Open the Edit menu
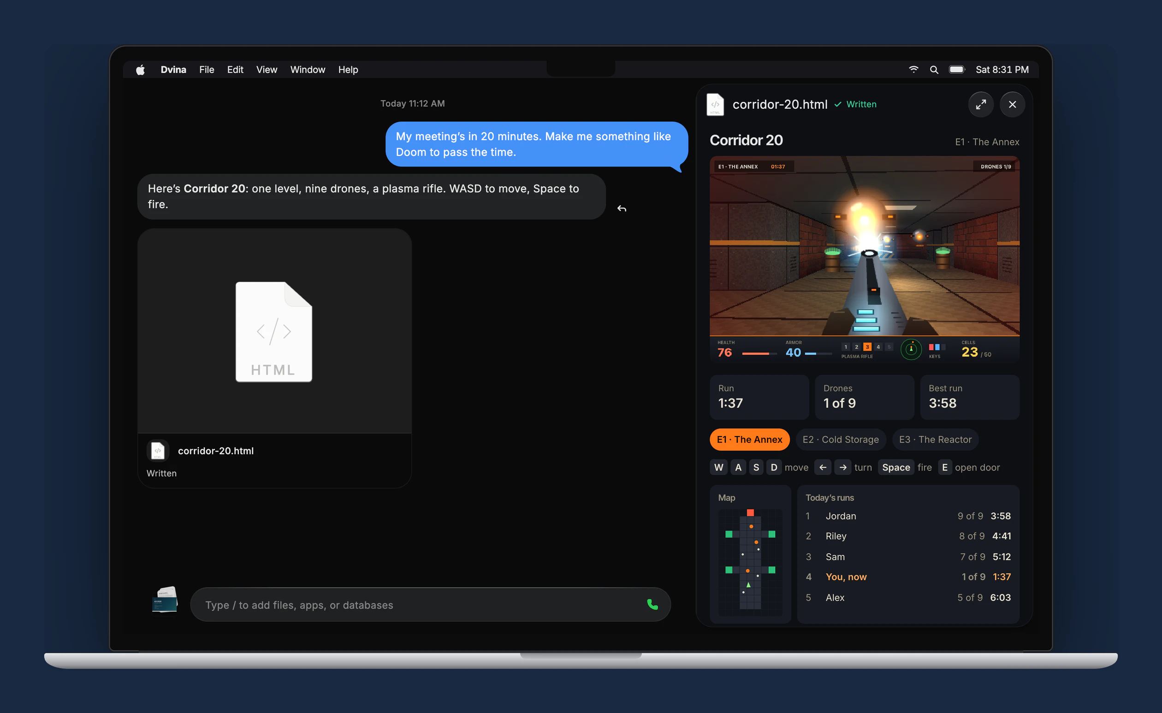Screen dimensions: 1162x713 (x=235, y=70)
